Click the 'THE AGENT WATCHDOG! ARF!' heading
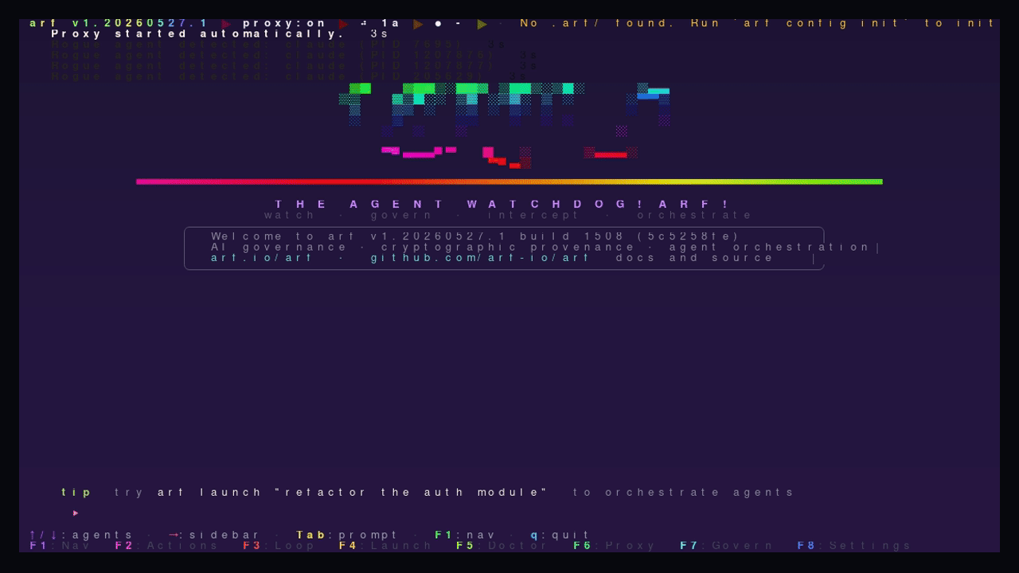Screen dimensions: 1019x573 tap(502, 205)
